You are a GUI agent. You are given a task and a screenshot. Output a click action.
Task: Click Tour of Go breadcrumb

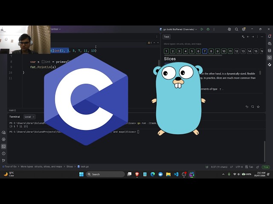(10, 167)
